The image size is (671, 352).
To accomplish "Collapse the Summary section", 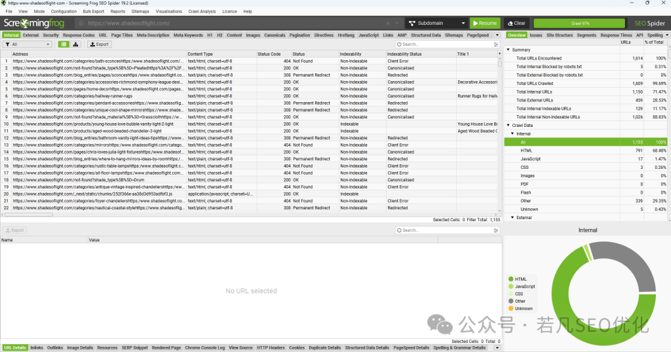I will [x=508, y=50].
